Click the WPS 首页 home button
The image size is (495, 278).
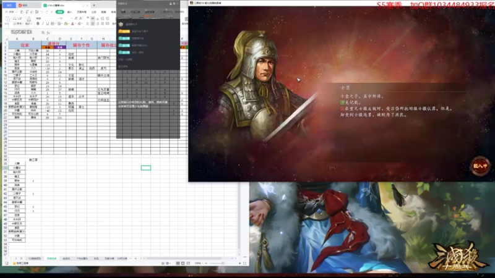9,5
